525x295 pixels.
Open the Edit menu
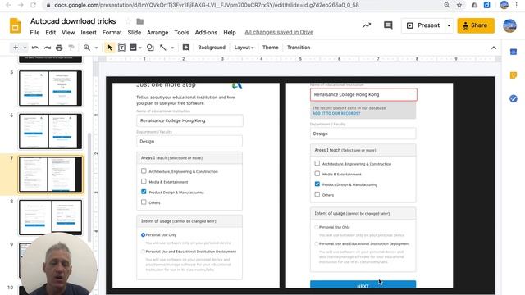tap(51, 33)
